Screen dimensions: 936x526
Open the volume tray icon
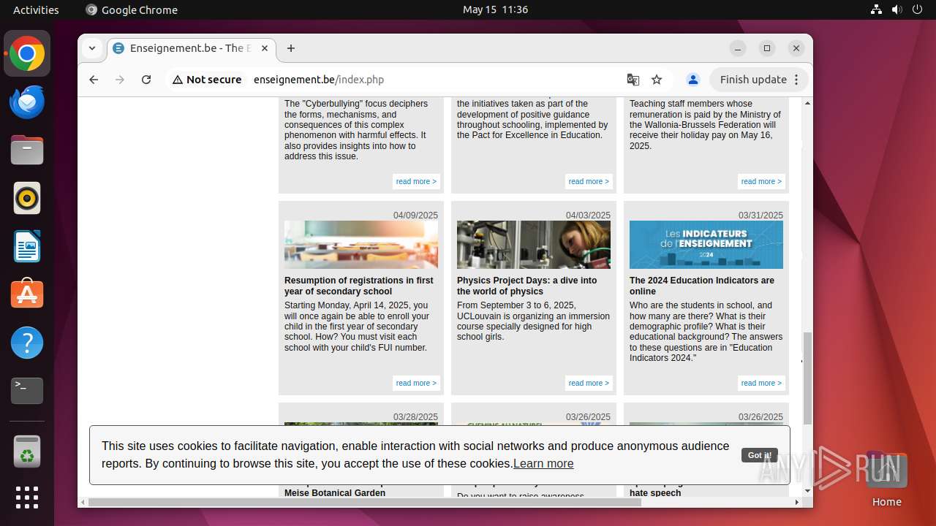pos(897,9)
